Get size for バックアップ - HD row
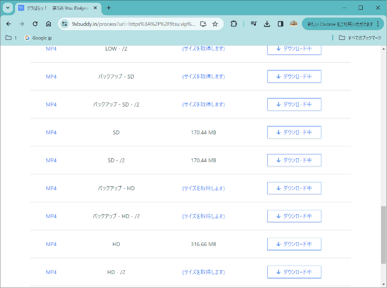 tap(203, 188)
